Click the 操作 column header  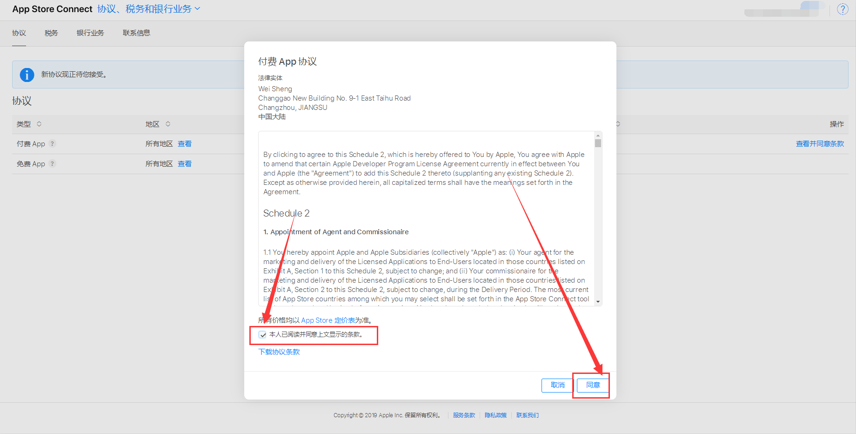[837, 124]
